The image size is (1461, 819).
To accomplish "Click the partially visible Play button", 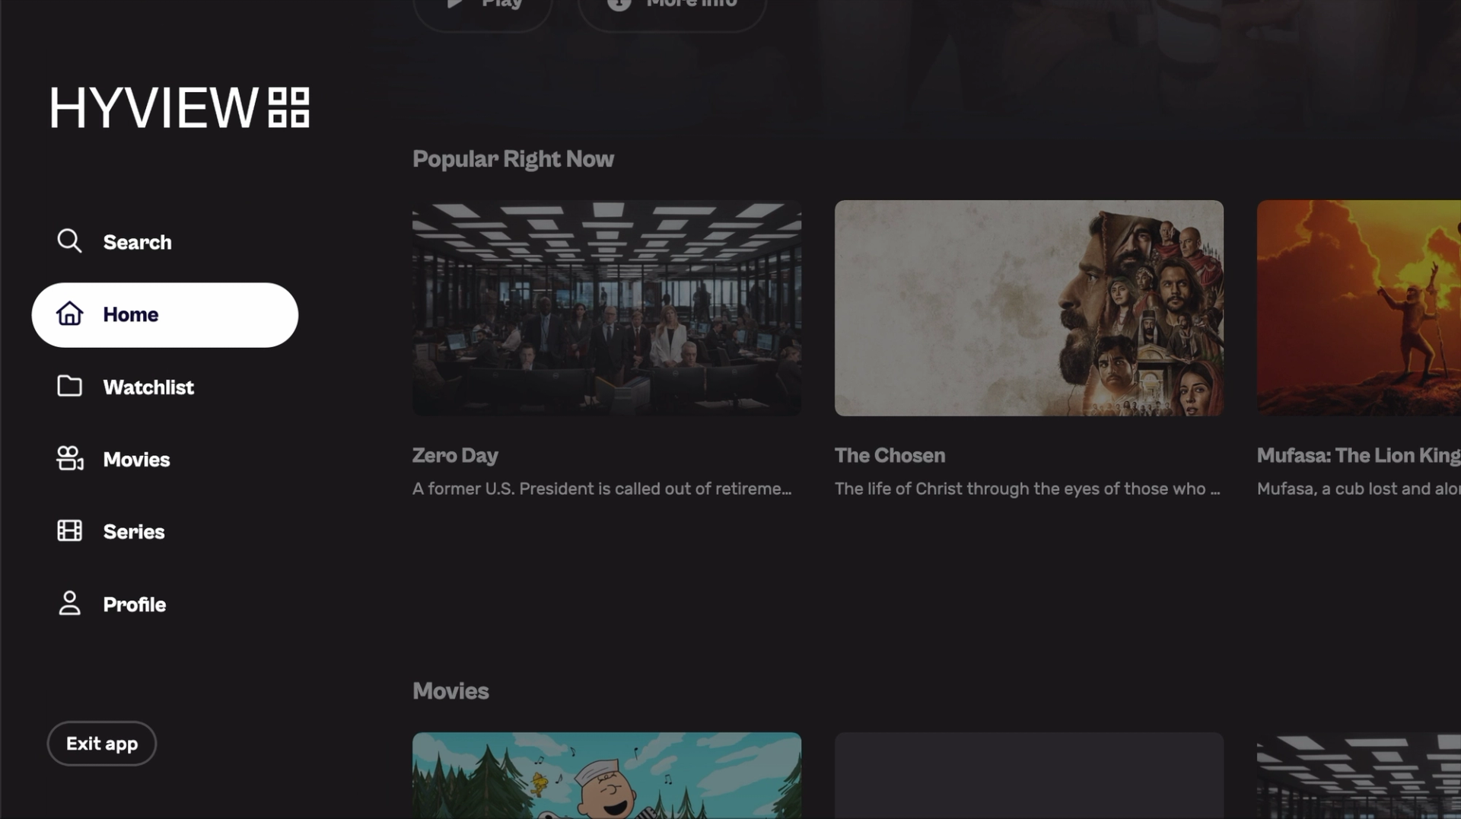I will click(483, 9).
